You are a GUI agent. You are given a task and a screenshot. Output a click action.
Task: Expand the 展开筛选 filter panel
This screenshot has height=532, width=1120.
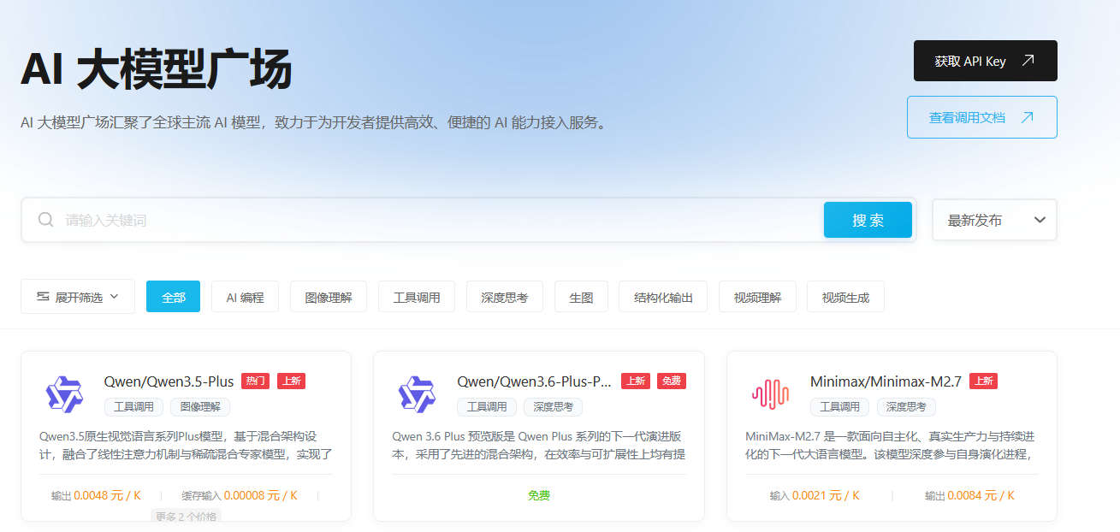click(78, 297)
